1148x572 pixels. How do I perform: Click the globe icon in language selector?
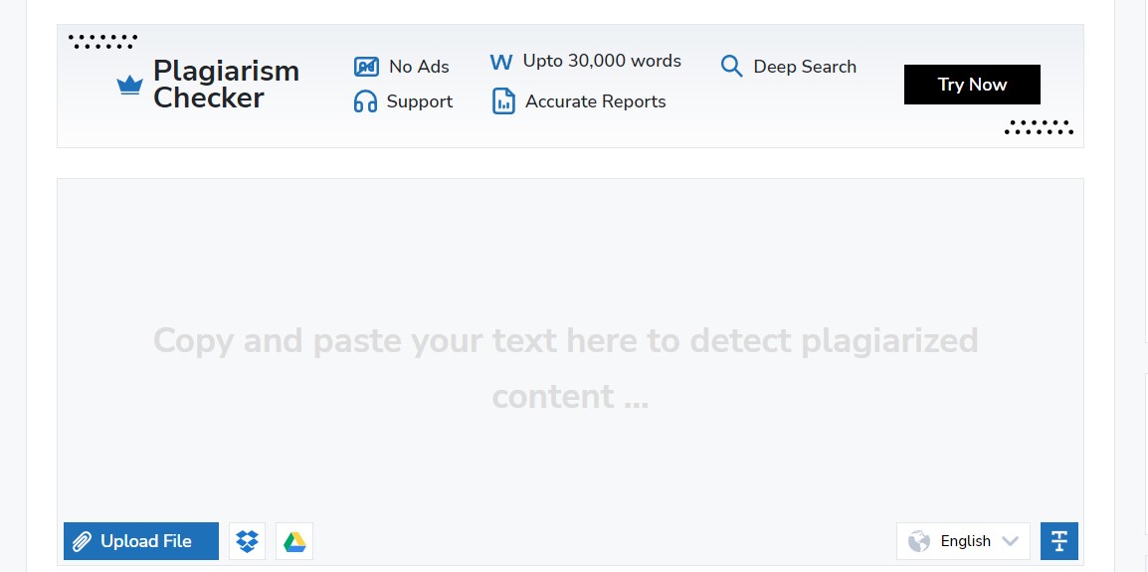919,541
